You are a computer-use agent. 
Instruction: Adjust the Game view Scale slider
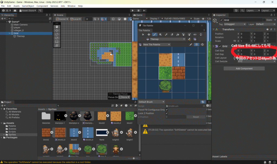(203, 19)
